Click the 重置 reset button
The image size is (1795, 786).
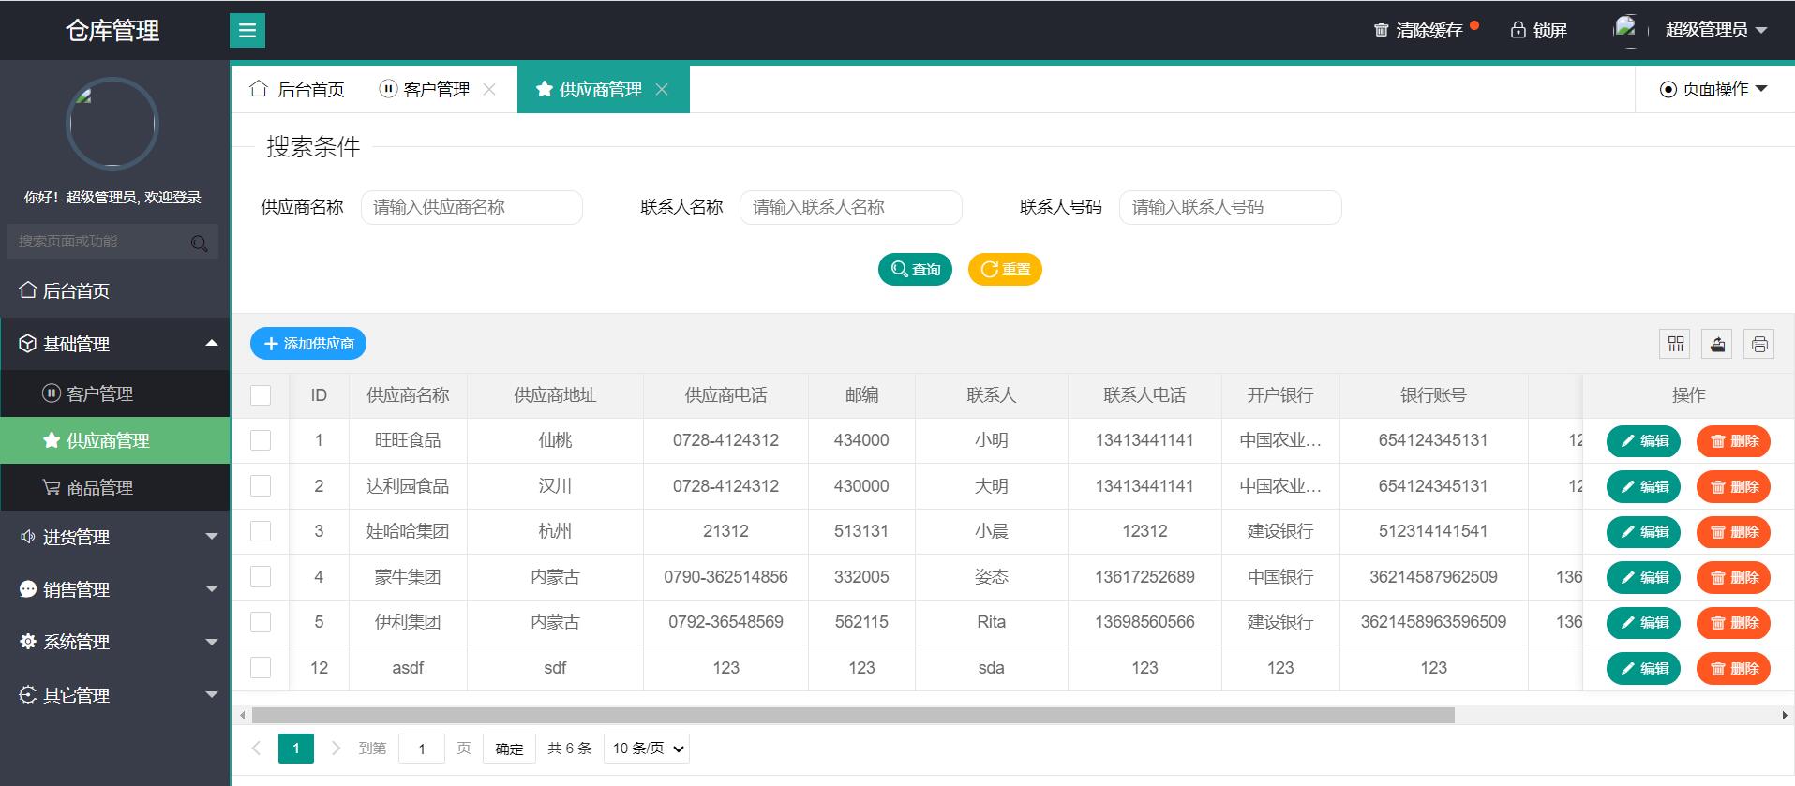pos(1005,270)
